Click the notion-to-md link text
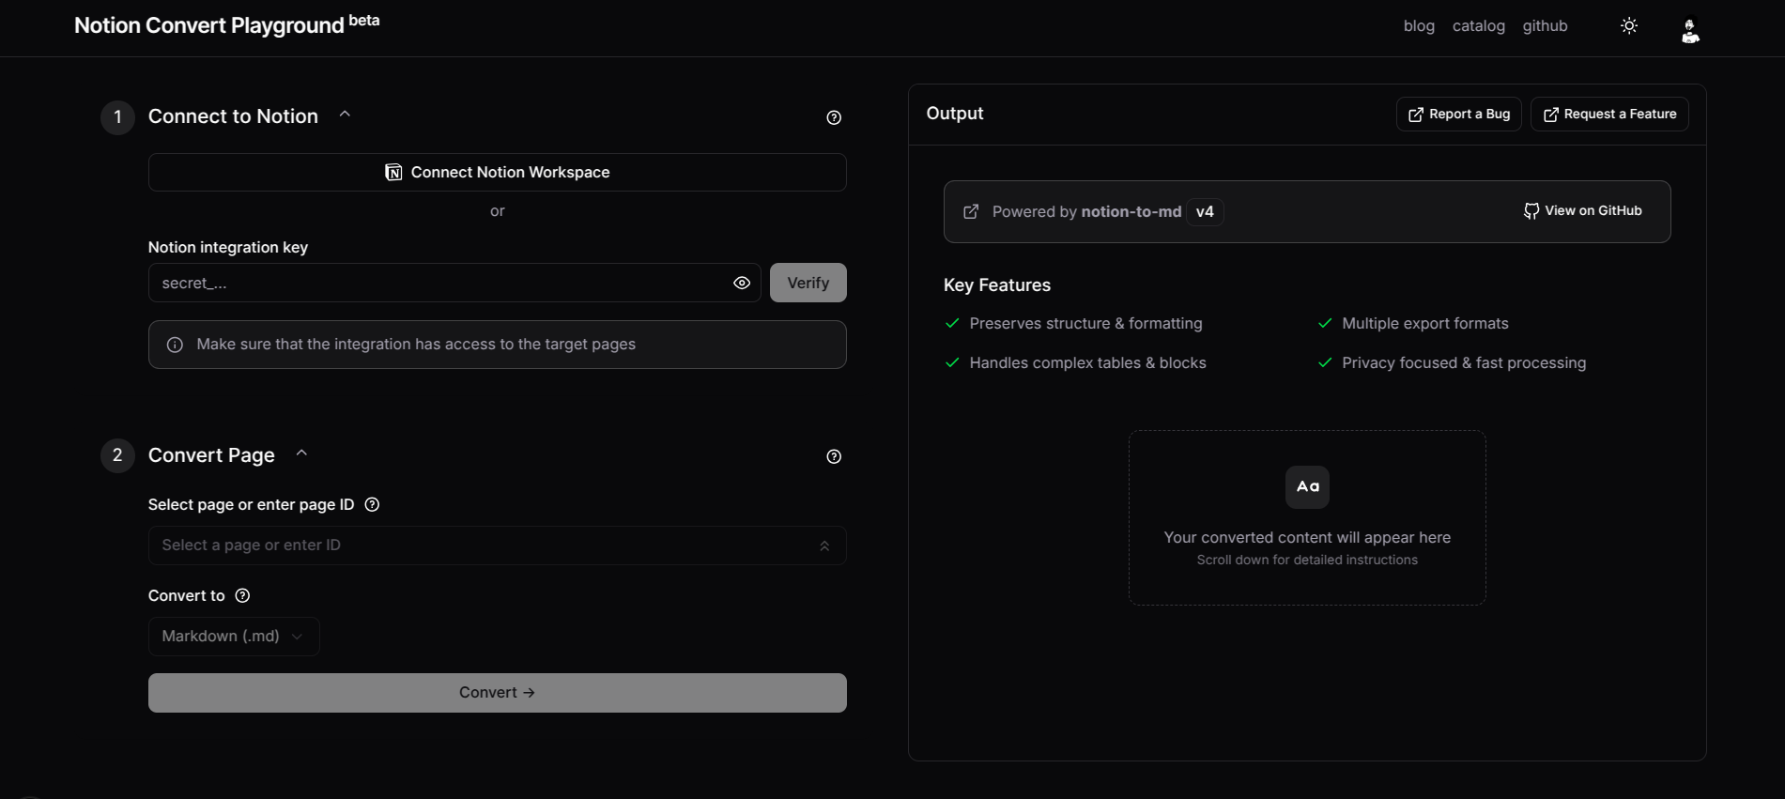Image resolution: width=1785 pixels, height=799 pixels. [1131, 212]
